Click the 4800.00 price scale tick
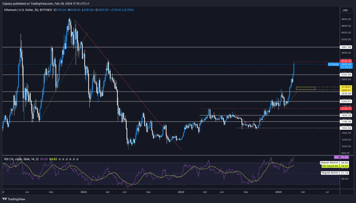 346,19
